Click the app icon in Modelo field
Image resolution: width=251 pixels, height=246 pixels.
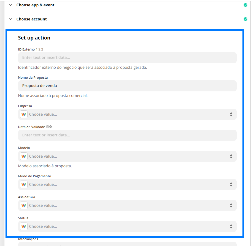pyautogui.click(x=23, y=156)
